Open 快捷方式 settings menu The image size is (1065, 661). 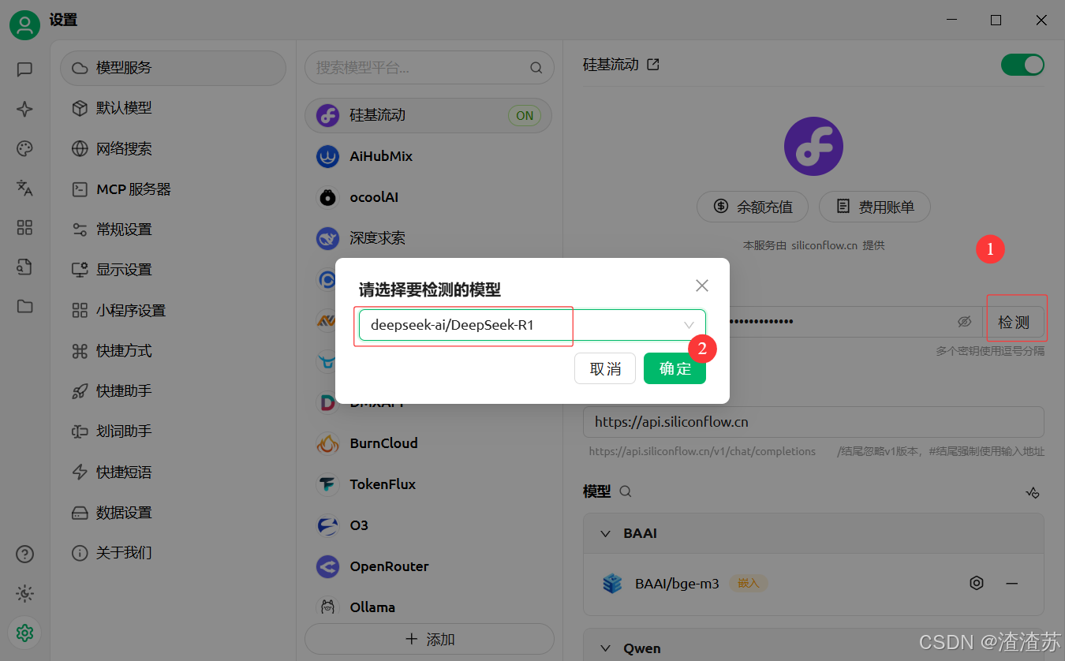[x=173, y=351]
